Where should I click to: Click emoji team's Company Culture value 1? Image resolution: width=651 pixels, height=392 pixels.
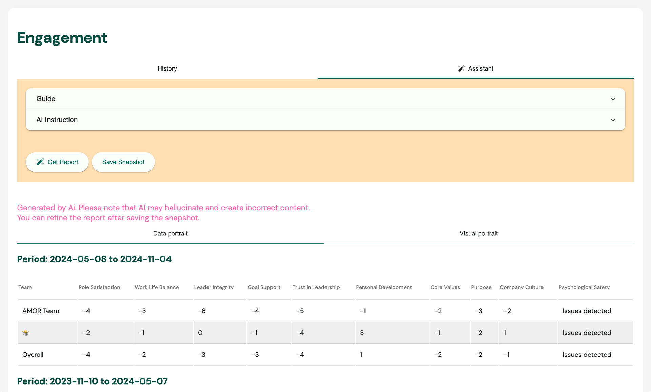(x=505, y=333)
